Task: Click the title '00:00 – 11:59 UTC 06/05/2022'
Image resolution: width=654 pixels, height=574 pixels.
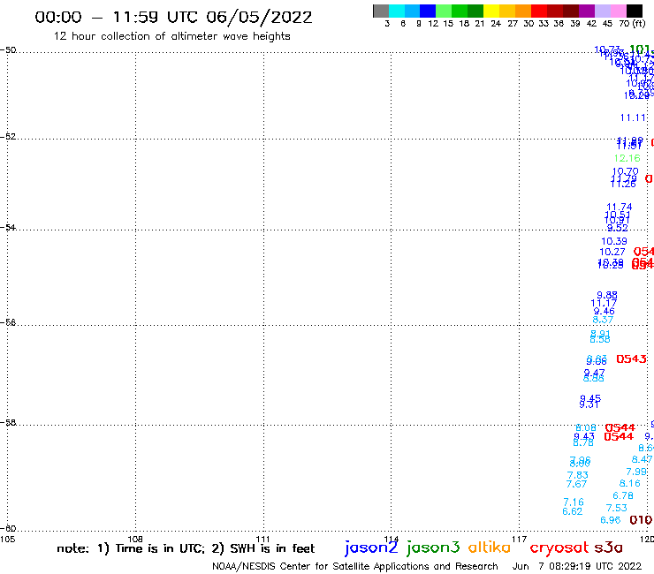Action: 173,18
